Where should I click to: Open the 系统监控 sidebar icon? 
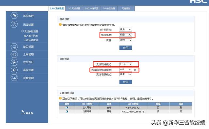point(14,16)
